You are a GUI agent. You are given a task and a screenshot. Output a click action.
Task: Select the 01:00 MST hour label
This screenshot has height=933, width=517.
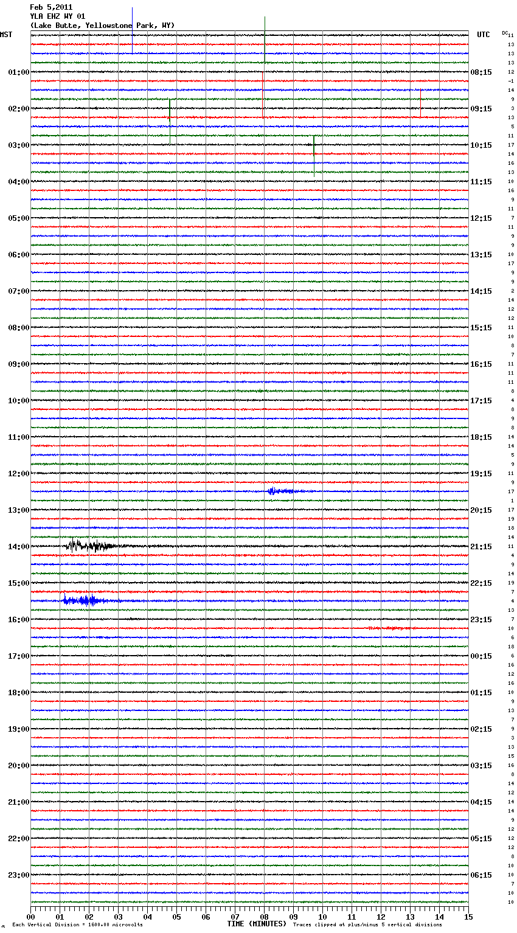(19, 72)
